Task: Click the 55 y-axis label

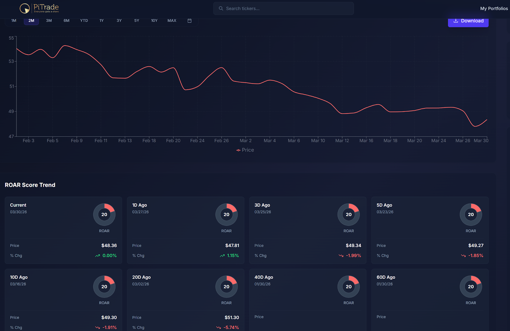Action: pos(11,38)
